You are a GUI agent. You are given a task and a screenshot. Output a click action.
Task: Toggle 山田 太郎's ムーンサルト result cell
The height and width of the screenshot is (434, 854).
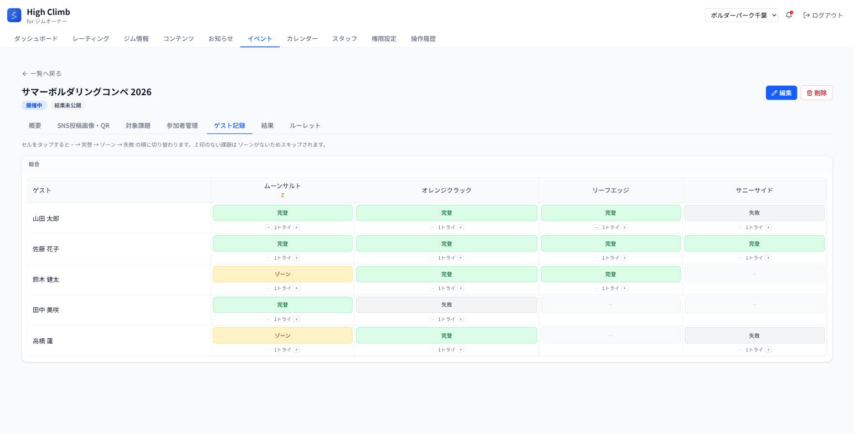click(x=282, y=213)
